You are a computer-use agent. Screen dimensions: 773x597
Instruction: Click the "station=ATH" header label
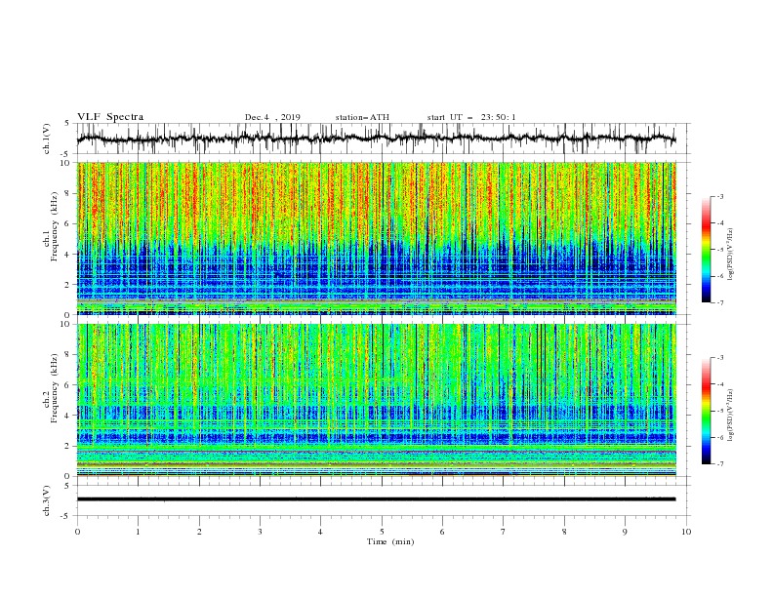tap(362, 117)
